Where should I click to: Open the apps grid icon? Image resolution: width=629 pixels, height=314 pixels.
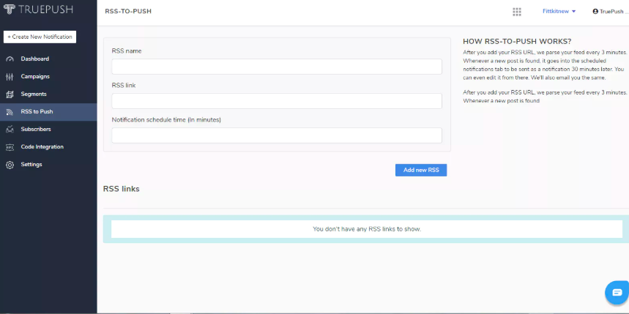(517, 12)
